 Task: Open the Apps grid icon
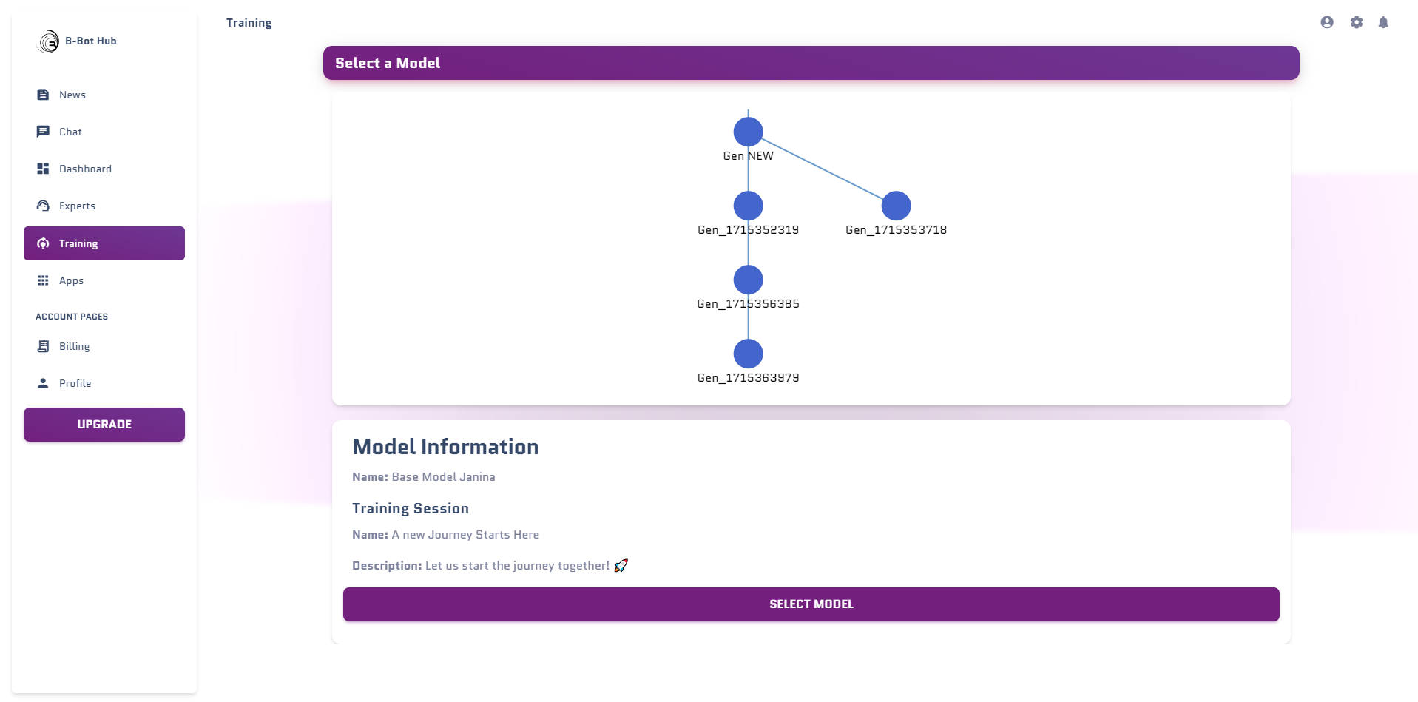pos(43,280)
